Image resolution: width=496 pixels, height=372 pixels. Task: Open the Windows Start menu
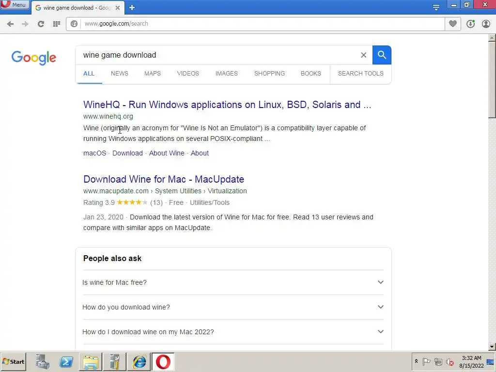coord(14,361)
